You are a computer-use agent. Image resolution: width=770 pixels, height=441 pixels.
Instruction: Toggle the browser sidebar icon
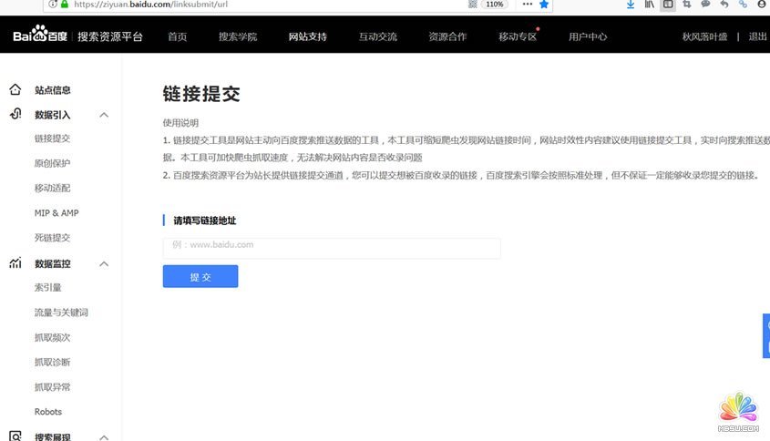click(668, 5)
